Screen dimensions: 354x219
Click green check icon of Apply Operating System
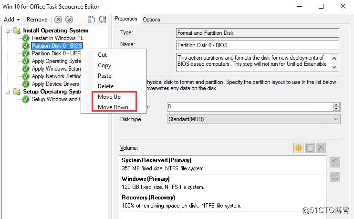coord(26,62)
